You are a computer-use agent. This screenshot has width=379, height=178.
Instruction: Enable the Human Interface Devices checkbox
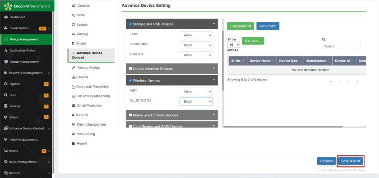130,69
